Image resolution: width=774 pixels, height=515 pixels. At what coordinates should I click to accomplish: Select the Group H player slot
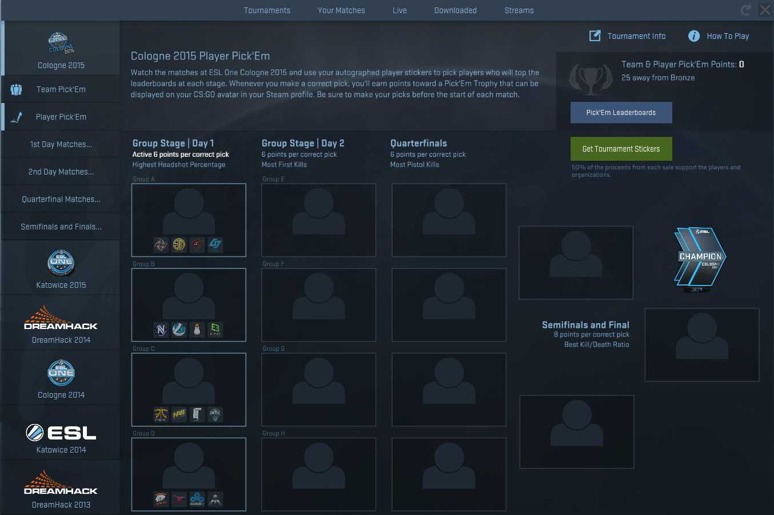(318, 474)
